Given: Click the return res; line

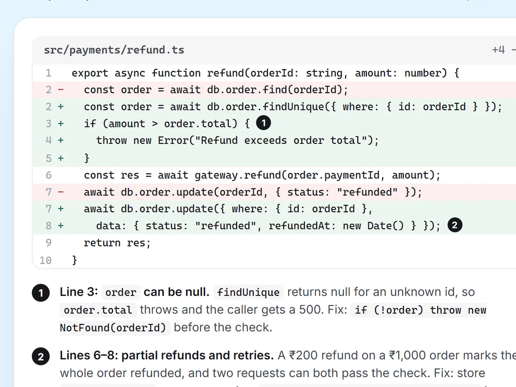Looking at the screenshot, I should [x=117, y=243].
